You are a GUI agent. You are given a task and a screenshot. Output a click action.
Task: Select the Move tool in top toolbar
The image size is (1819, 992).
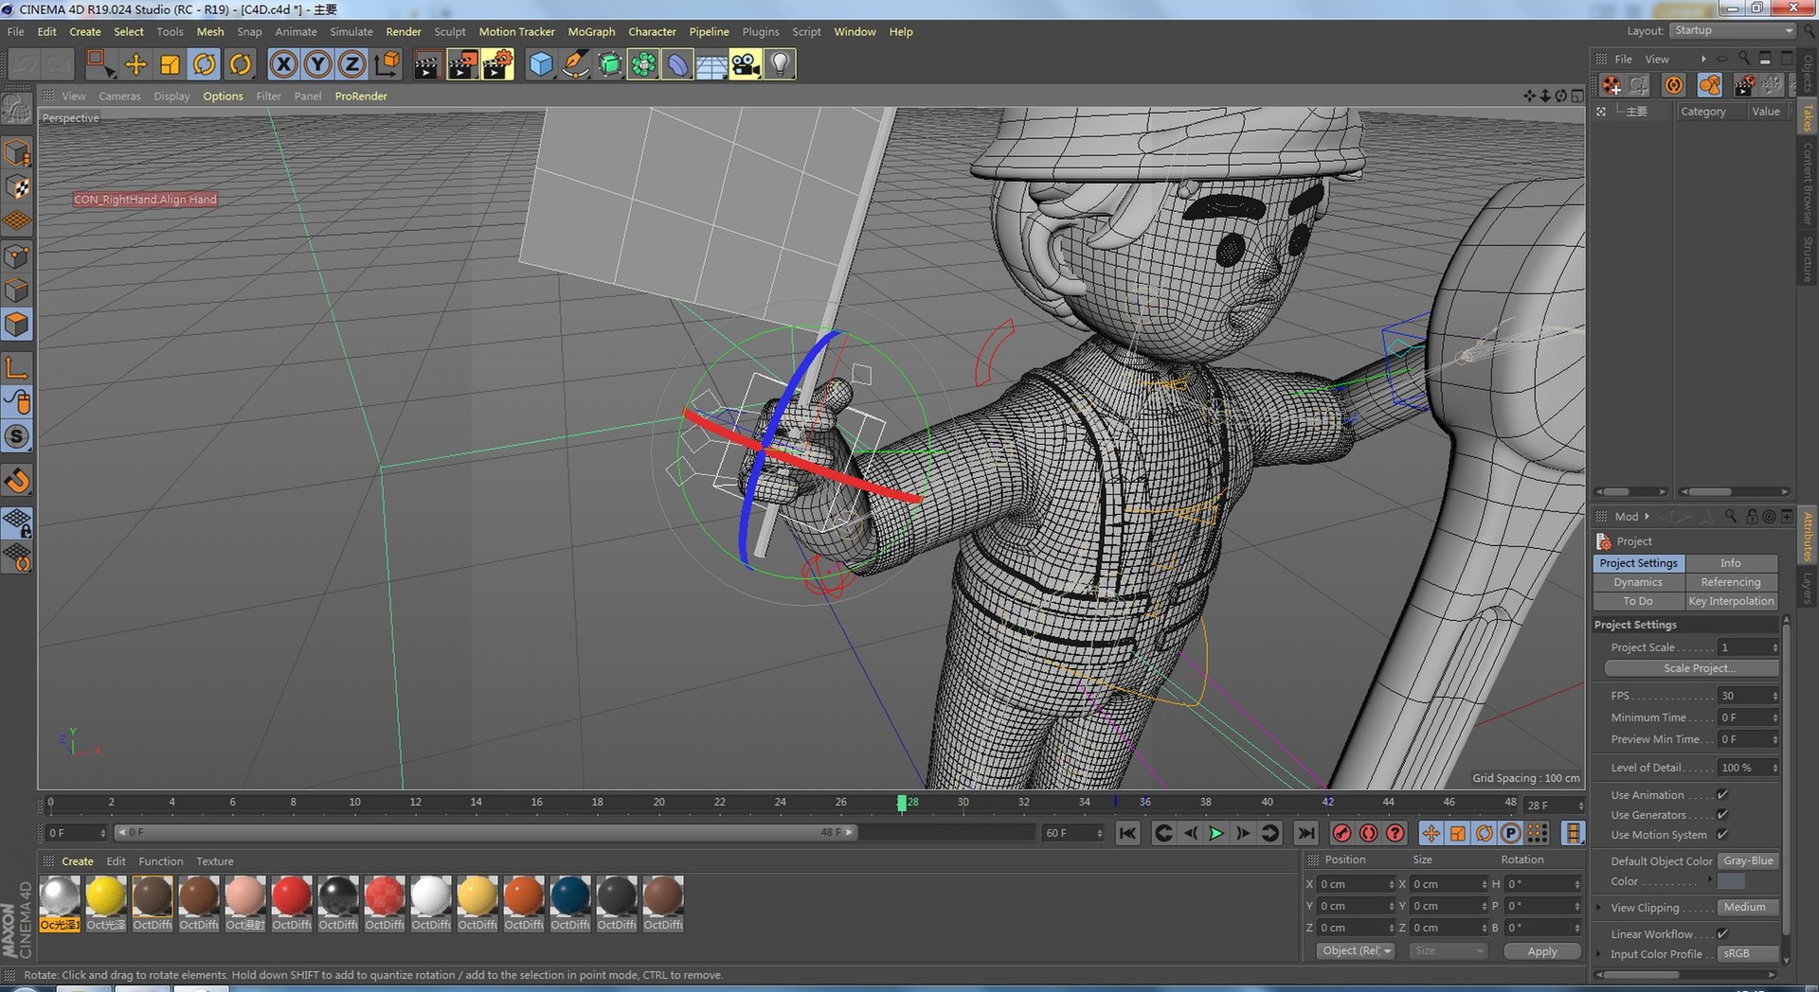point(135,64)
